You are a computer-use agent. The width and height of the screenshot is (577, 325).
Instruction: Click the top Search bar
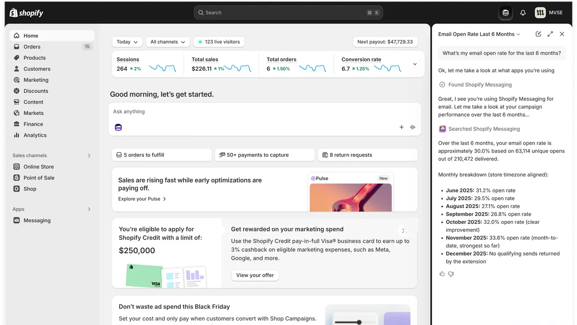(288, 13)
